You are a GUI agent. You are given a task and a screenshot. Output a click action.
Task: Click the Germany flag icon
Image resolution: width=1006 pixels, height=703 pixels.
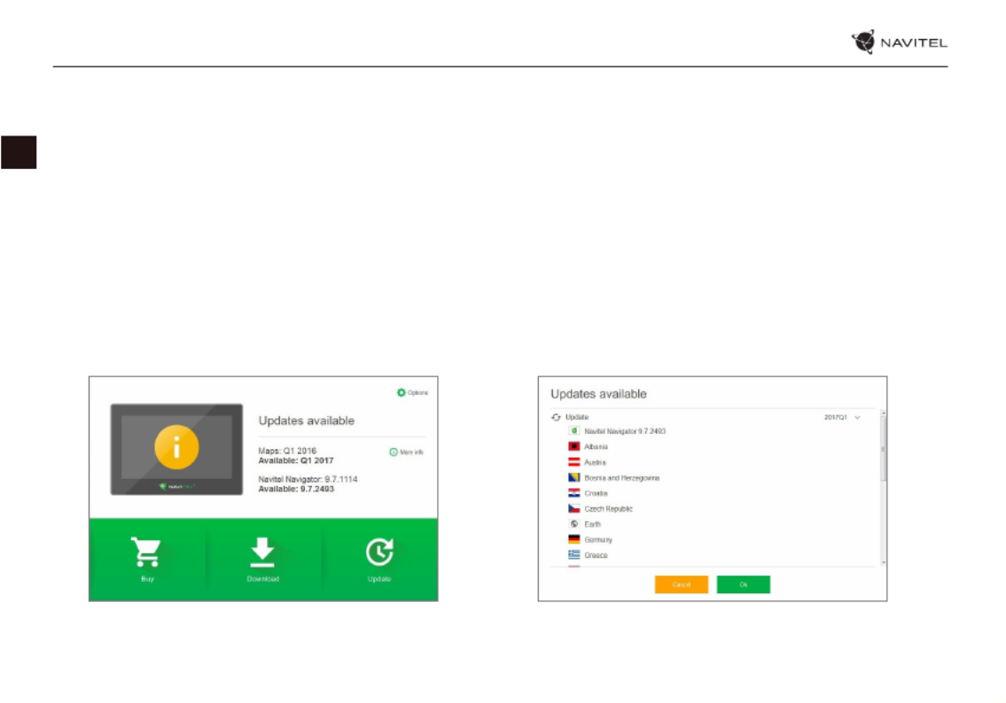(x=574, y=539)
